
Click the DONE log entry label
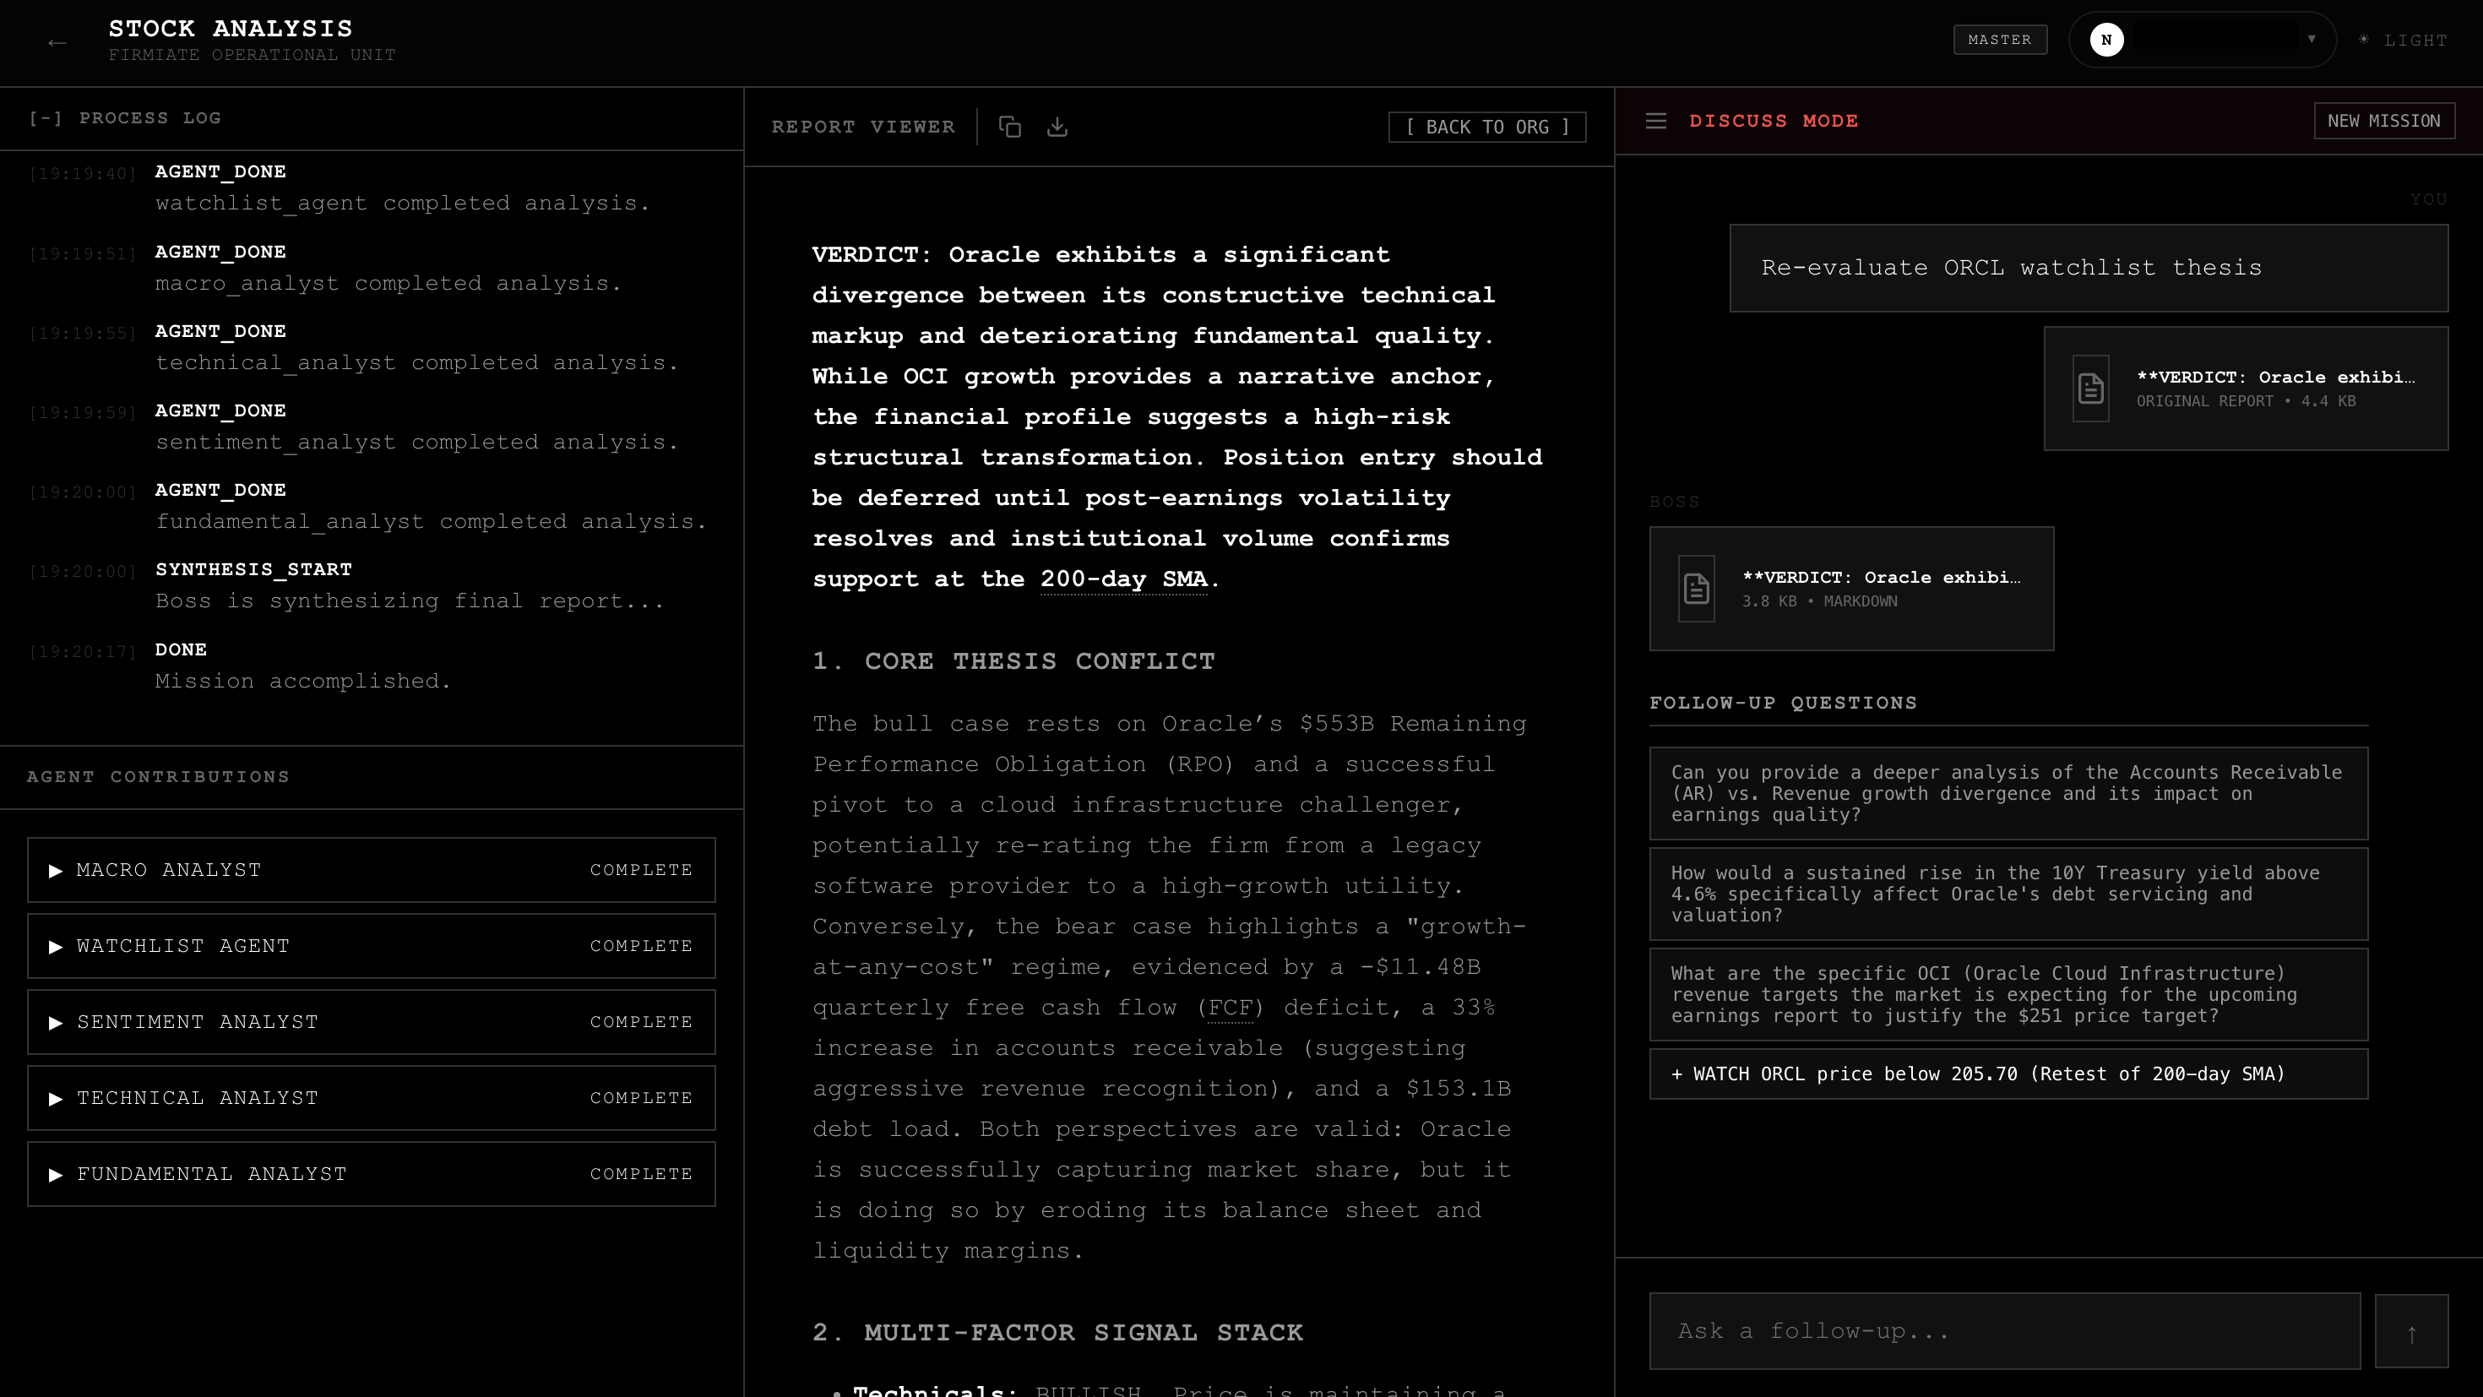tap(182, 650)
